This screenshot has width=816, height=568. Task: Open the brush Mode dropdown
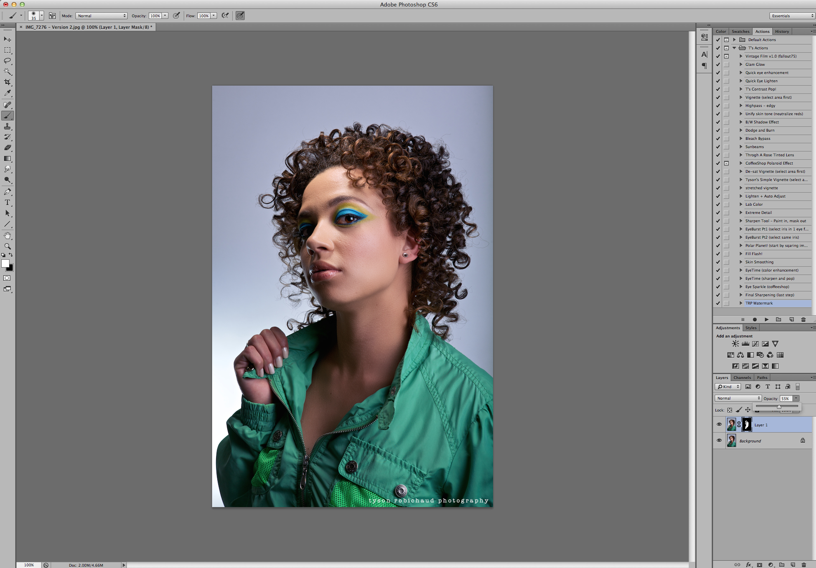pos(101,16)
